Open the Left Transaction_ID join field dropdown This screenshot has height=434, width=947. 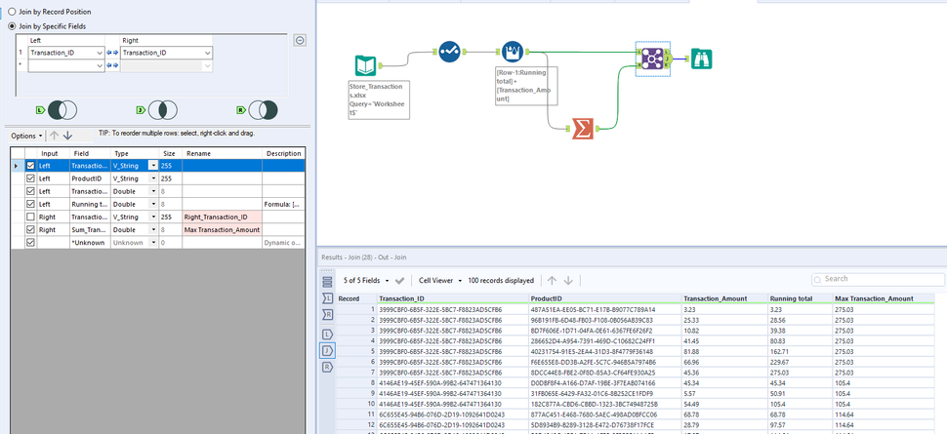[100, 53]
